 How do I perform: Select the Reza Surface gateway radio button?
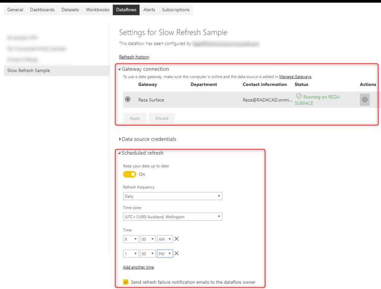[128, 99]
